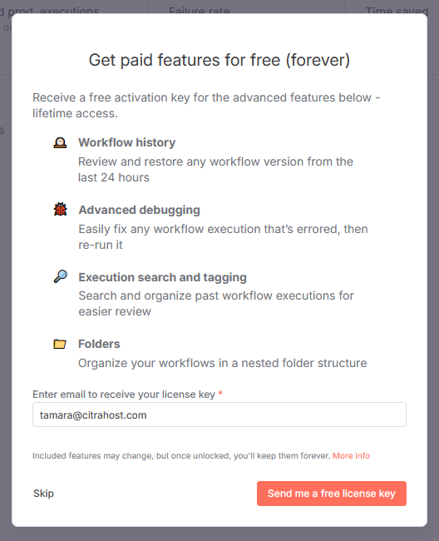The width and height of the screenshot is (439, 541).
Task: Select the Folders feature heading
Action: pyautogui.click(x=99, y=344)
